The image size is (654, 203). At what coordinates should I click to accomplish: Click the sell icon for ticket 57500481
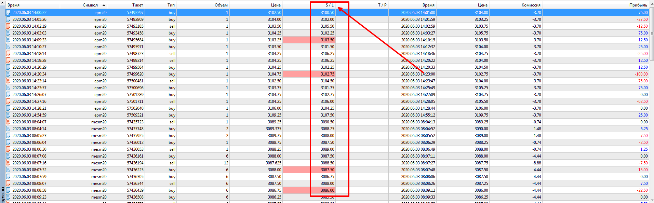coord(9,81)
